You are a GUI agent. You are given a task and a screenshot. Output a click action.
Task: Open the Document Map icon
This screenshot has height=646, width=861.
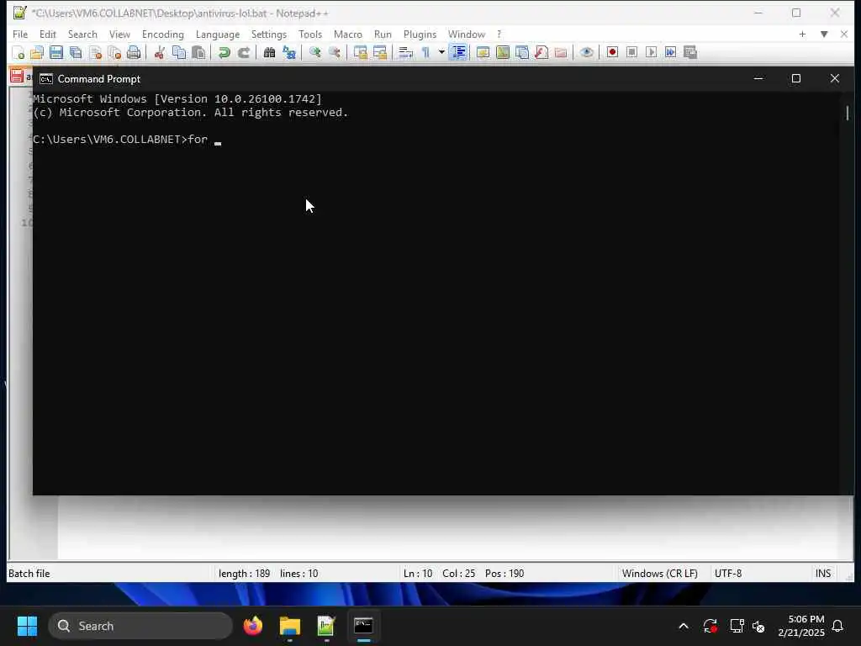503,53
